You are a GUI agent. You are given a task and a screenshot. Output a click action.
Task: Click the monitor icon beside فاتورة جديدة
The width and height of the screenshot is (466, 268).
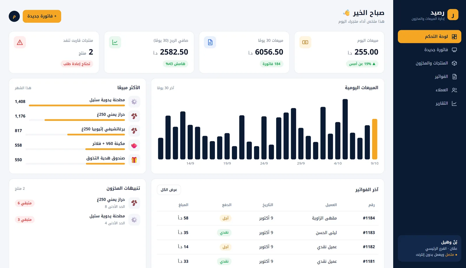[454, 50]
